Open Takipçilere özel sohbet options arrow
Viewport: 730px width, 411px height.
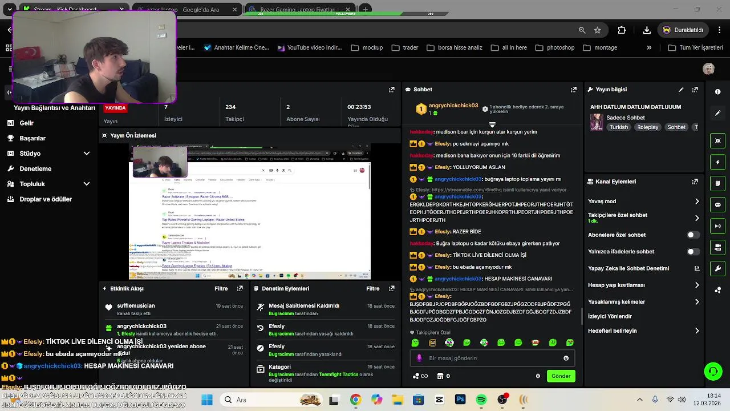tap(697, 218)
